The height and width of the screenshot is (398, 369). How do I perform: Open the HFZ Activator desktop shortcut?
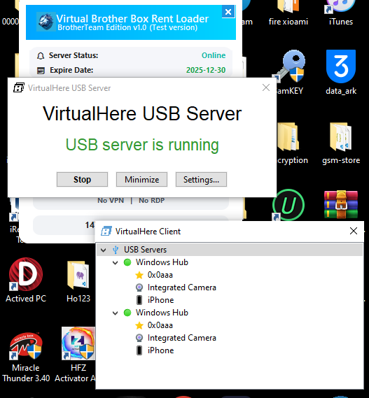click(78, 355)
